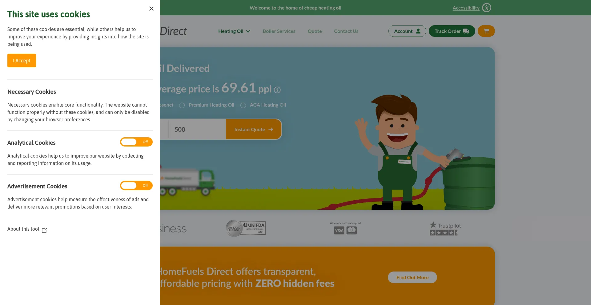Click the Mastercard logo
The width and height of the screenshot is (591, 305).
(352, 230)
